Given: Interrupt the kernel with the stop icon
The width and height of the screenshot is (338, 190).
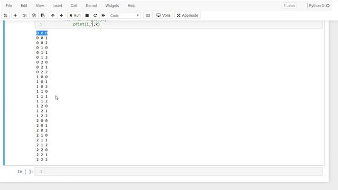Looking at the screenshot, I should [x=87, y=15].
